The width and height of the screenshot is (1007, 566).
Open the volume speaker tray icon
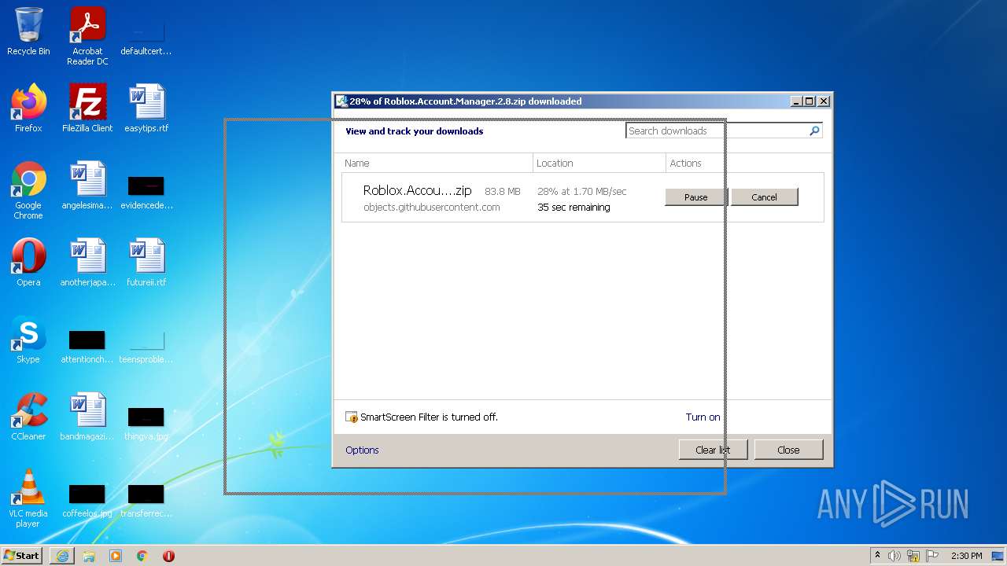point(894,556)
